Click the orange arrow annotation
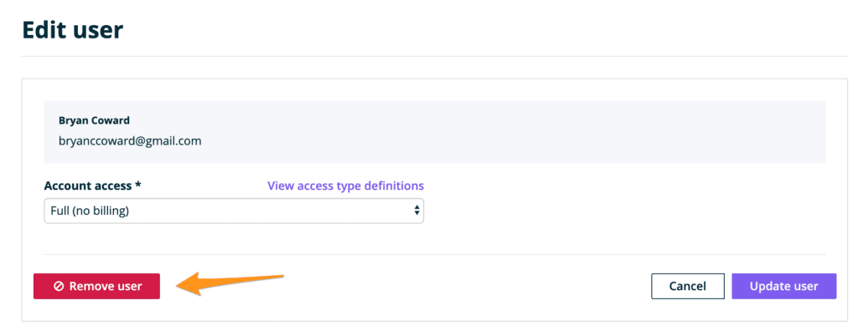 233,283
